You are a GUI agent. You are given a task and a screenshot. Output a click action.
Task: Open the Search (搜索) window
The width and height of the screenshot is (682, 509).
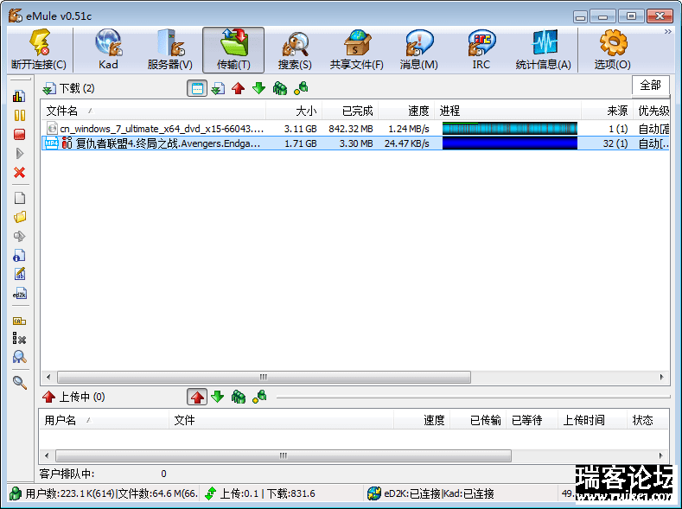295,49
